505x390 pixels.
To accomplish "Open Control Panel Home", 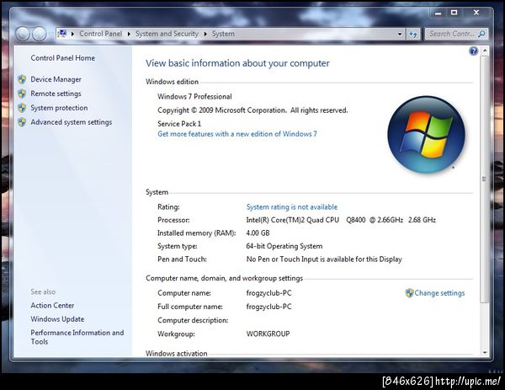I will coord(63,58).
